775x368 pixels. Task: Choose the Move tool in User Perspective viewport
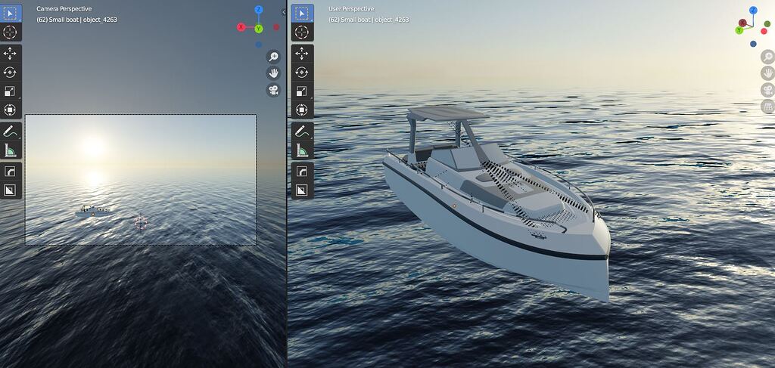pyautogui.click(x=302, y=54)
